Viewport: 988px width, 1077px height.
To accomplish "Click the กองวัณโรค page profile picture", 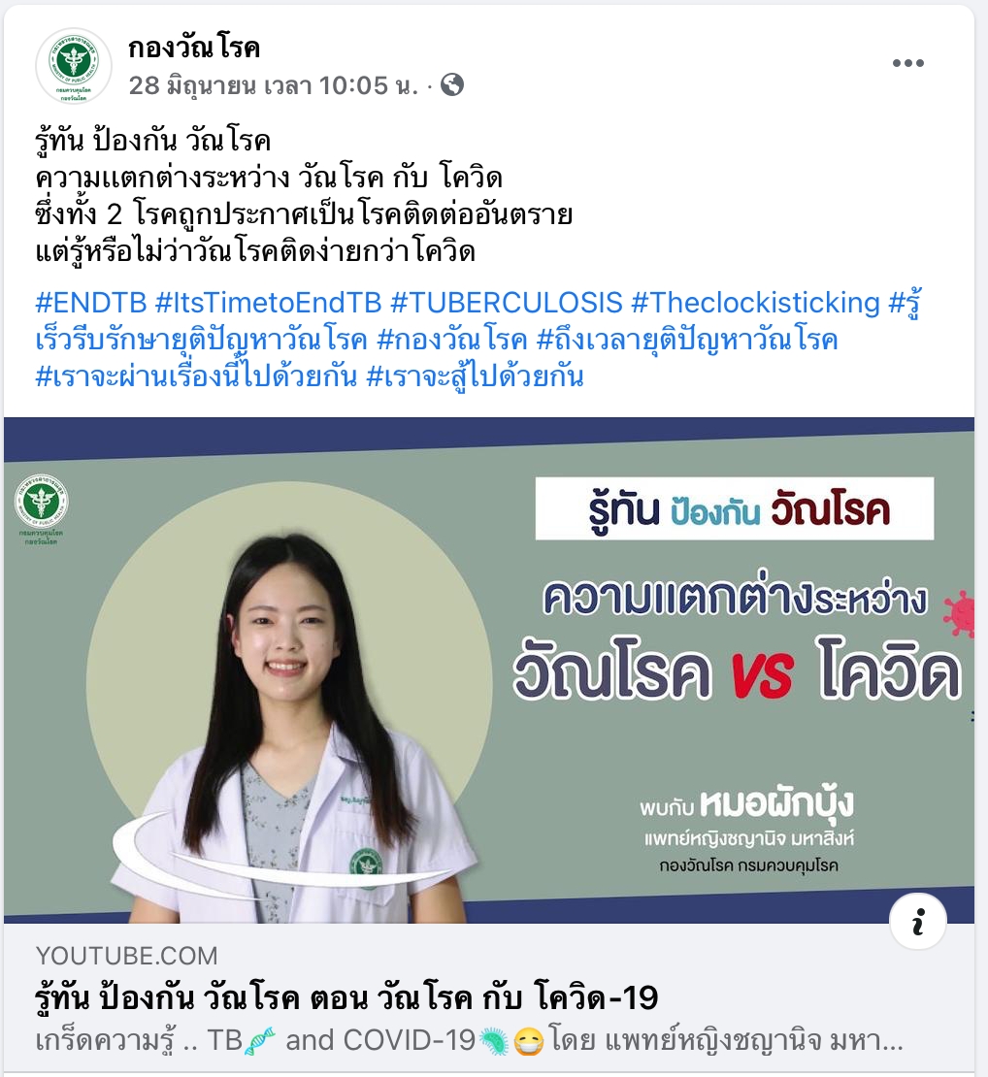I will (x=74, y=65).
